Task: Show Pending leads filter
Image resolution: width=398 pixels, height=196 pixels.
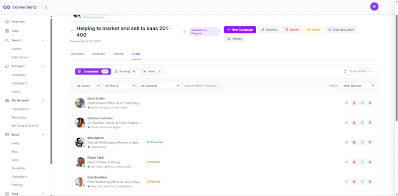Action: (125, 71)
